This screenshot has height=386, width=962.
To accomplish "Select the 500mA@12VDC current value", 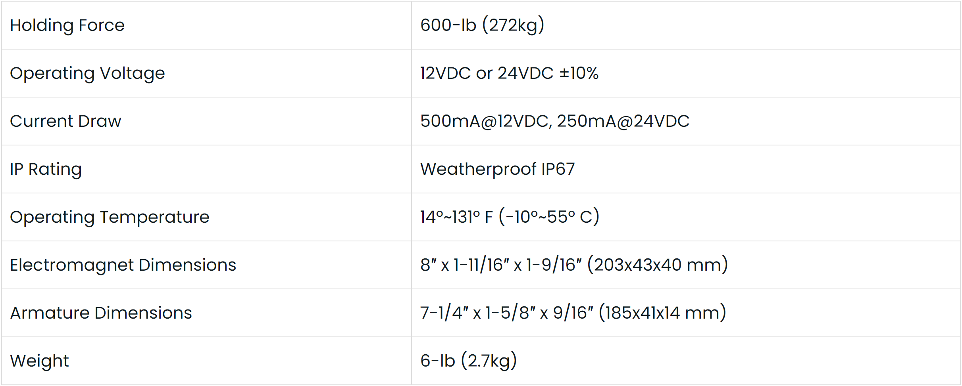I will [x=485, y=121].
